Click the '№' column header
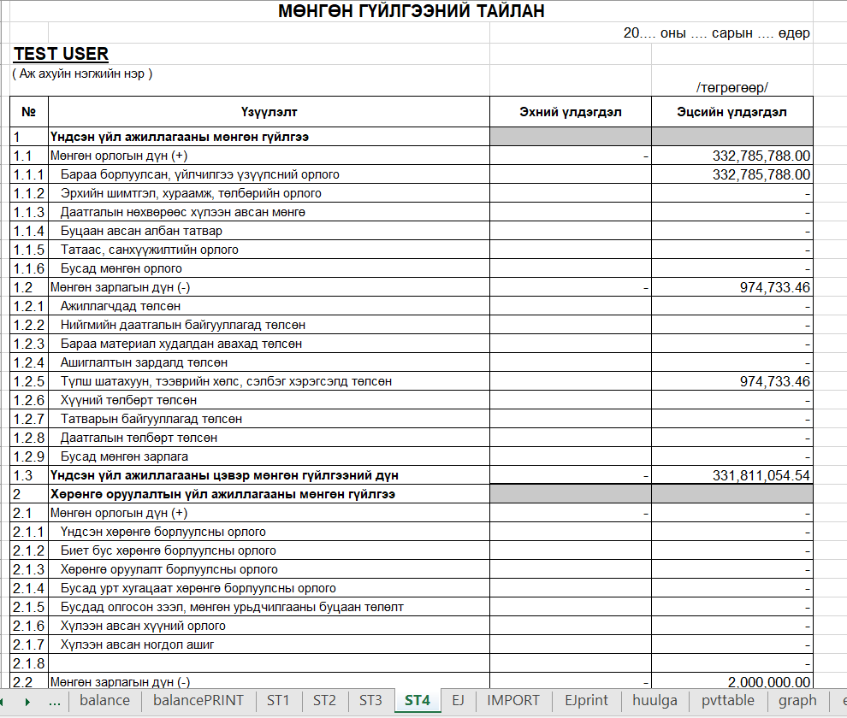The height and width of the screenshot is (718, 847). [29, 112]
